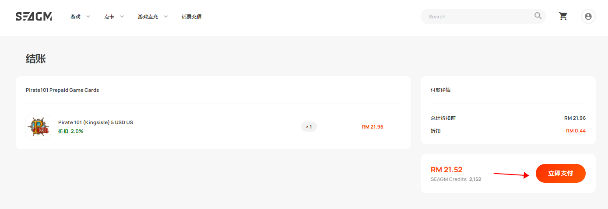
Task: Open the shopping cart icon
Action: tap(563, 16)
